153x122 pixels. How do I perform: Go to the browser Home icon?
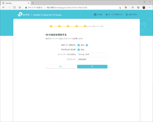20,7
